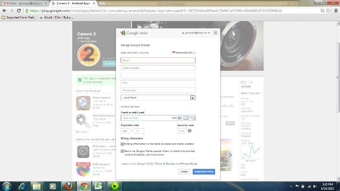Open Imported From Firefox bookmarks folder
The height and width of the screenshot is (191, 340).
[19, 17]
